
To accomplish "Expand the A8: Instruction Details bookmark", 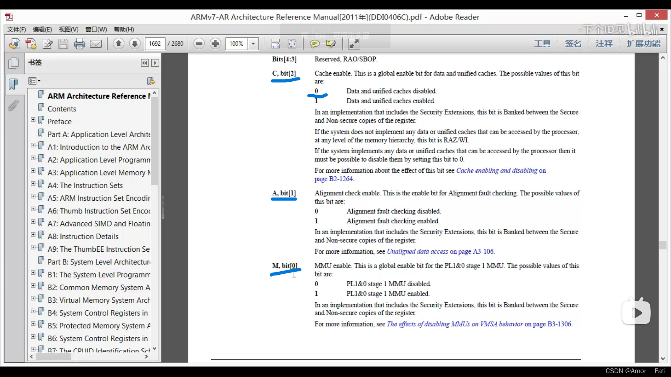I will coord(33,235).
